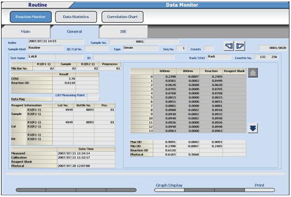The image size is (291, 197).
Task: Click the Index date field
Action: 56,42
